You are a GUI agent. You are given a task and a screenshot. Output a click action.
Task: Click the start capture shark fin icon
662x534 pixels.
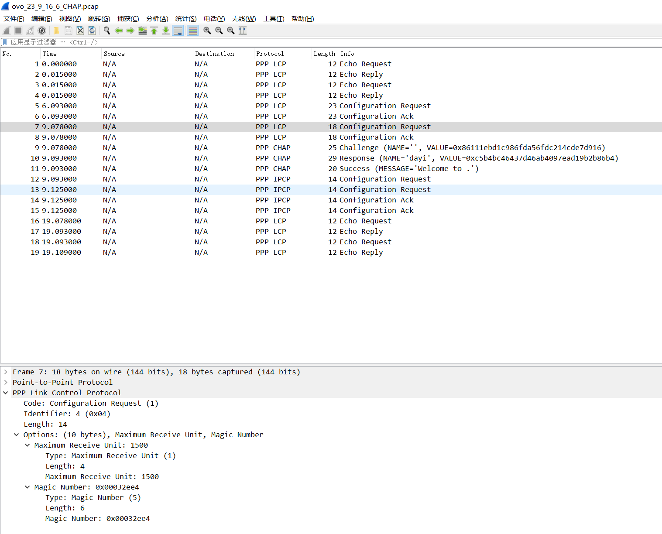tap(7, 31)
